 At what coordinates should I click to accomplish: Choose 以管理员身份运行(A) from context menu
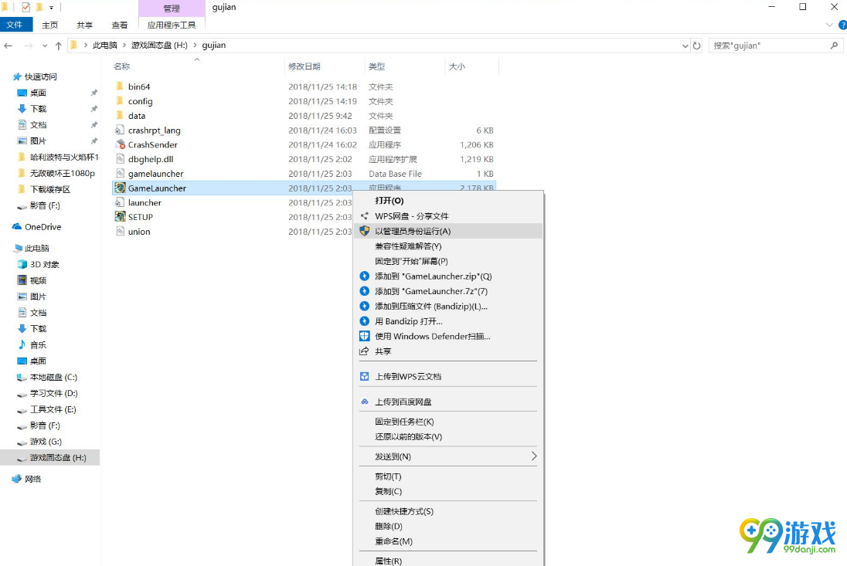(447, 231)
